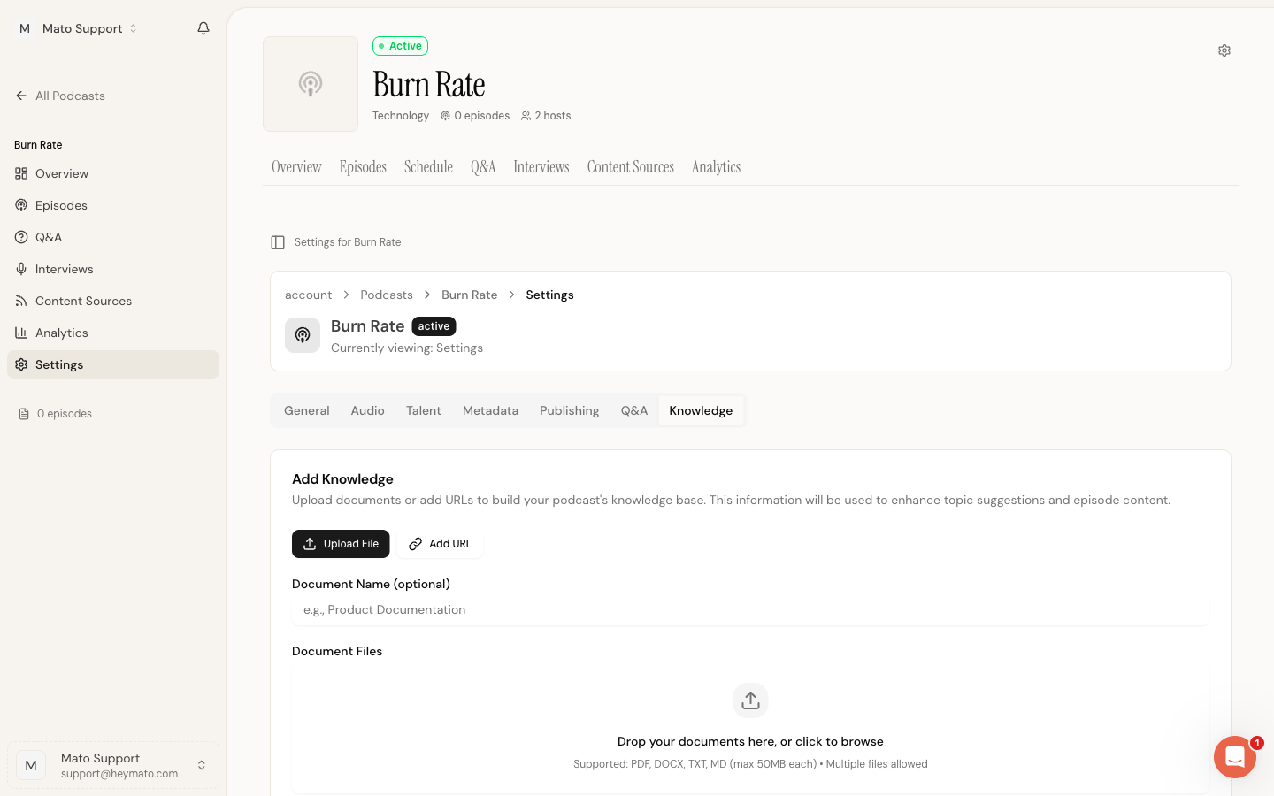The width and height of the screenshot is (1274, 796).
Task: Select the General settings tab
Action: click(307, 410)
